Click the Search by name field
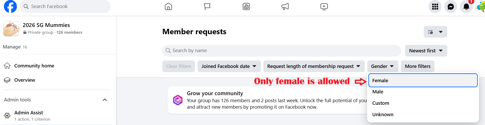The width and height of the screenshot is (485, 125). 281,51
